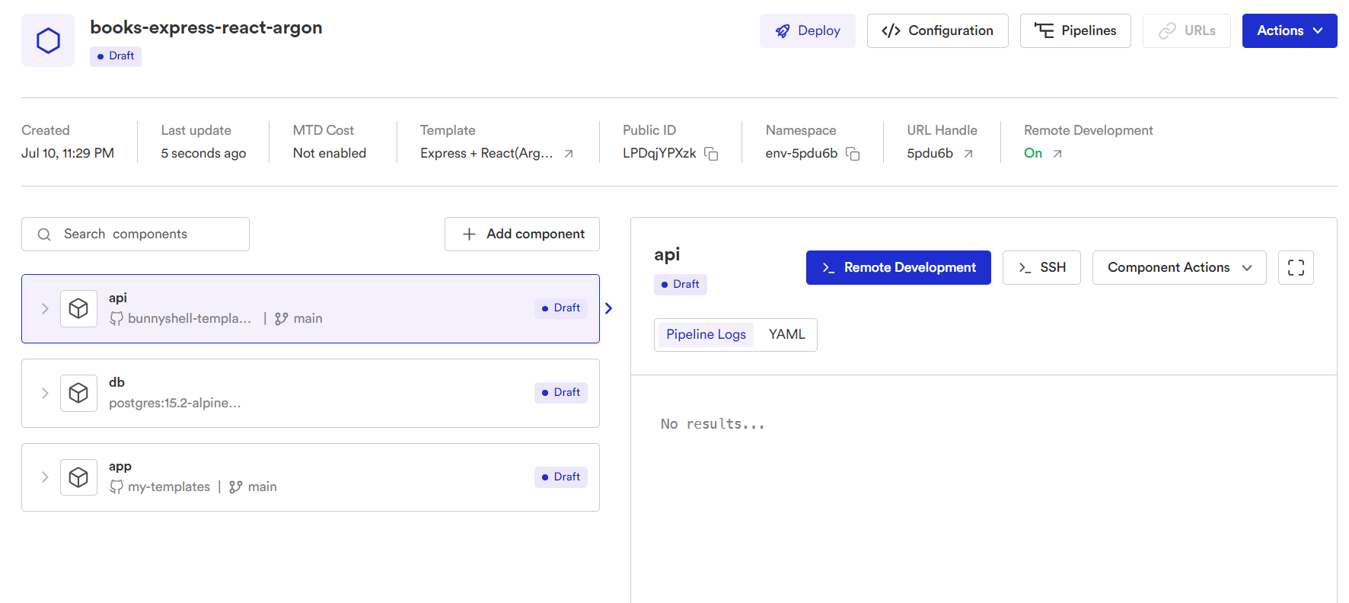This screenshot has width=1349, height=603.
Task: Copy the Namespace value icon
Action: [x=853, y=154]
